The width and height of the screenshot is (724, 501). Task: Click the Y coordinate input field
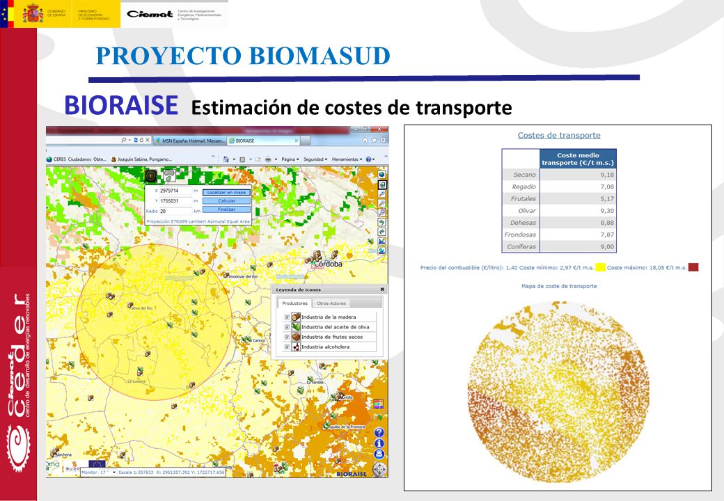pos(175,201)
